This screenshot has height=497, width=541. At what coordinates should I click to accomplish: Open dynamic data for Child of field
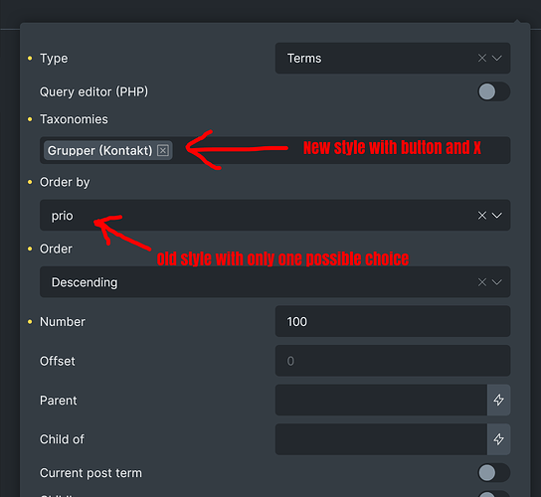point(498,439)
